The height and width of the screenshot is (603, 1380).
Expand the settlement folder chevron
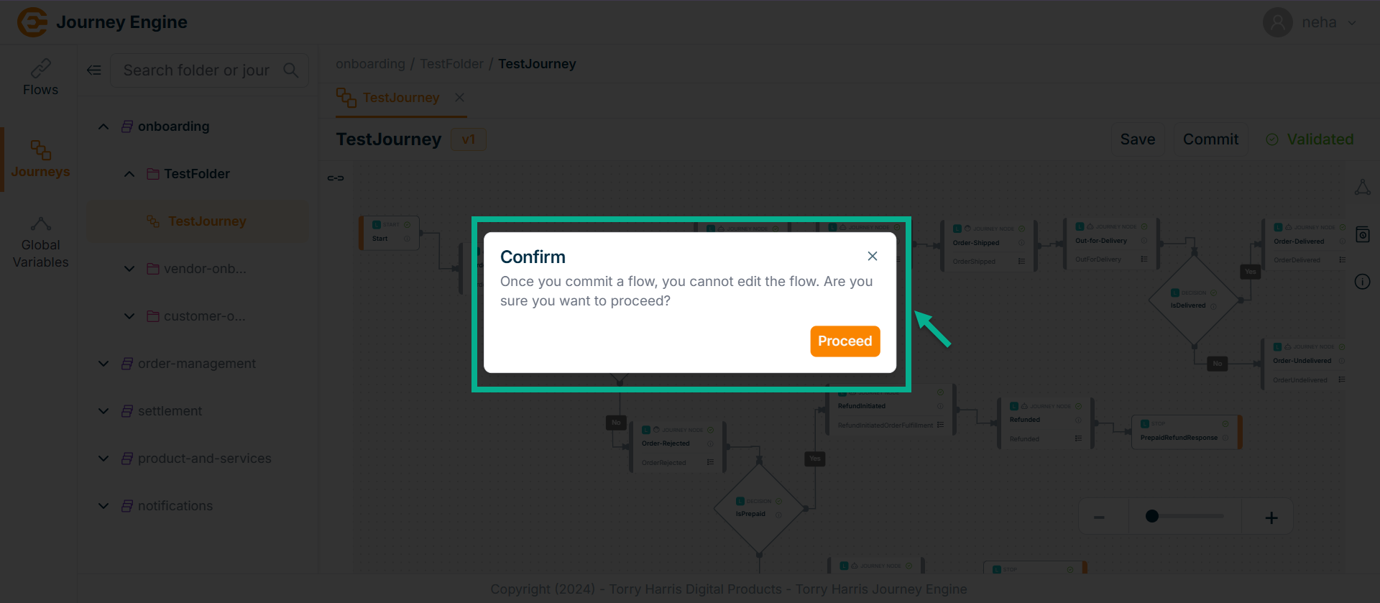coord(103,411)
